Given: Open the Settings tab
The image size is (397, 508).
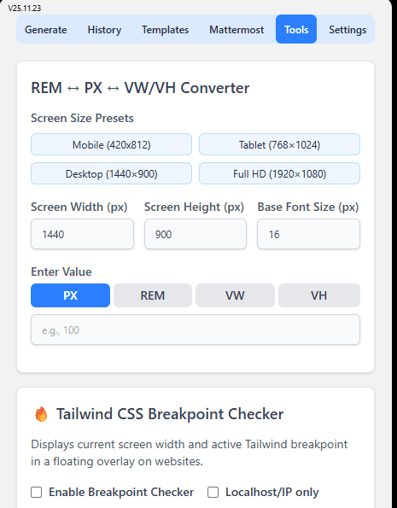Looking at the screenshot, I should click(347, 30).
